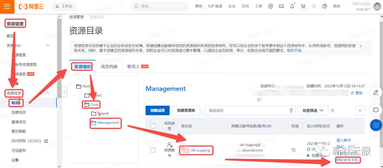
Task: Click 资源管理 breadcrumb
Action: pyautogui.click(x=76, y=17)
